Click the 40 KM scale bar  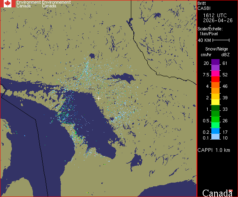click(x=221, y=40)
